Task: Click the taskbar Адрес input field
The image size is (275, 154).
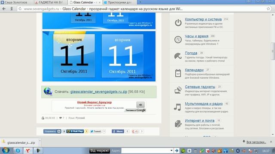Action: tap(146, 151)
